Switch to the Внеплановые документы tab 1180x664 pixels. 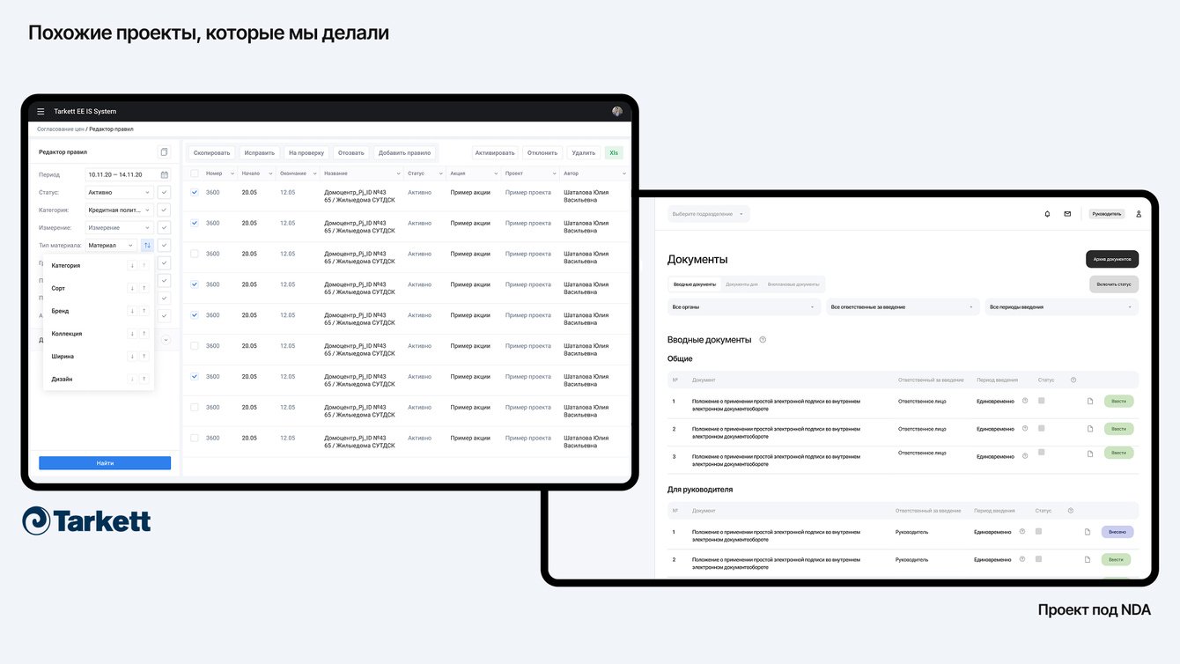(x=793, y=284)
